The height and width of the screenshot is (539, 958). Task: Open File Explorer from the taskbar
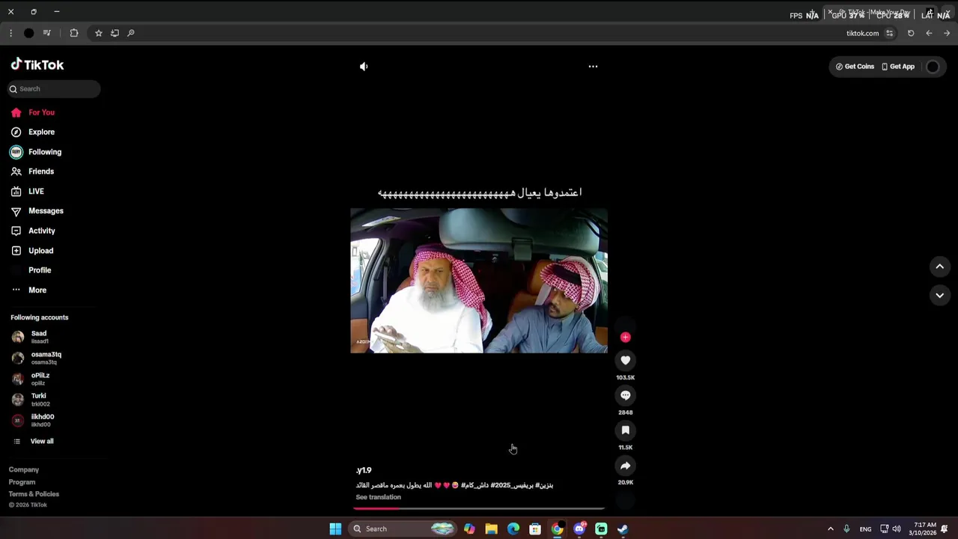(x=491, y=529)
